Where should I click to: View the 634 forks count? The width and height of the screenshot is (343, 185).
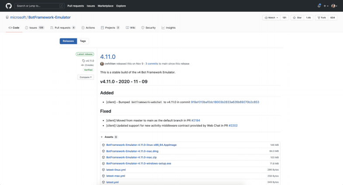pos(333,18)
